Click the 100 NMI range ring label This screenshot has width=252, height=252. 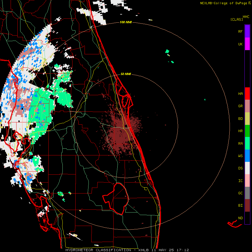click(126, 22)
